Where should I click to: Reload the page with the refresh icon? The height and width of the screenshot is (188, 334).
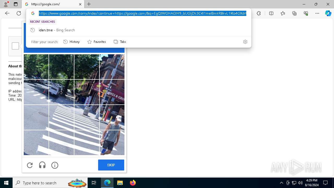coord(19,13)
